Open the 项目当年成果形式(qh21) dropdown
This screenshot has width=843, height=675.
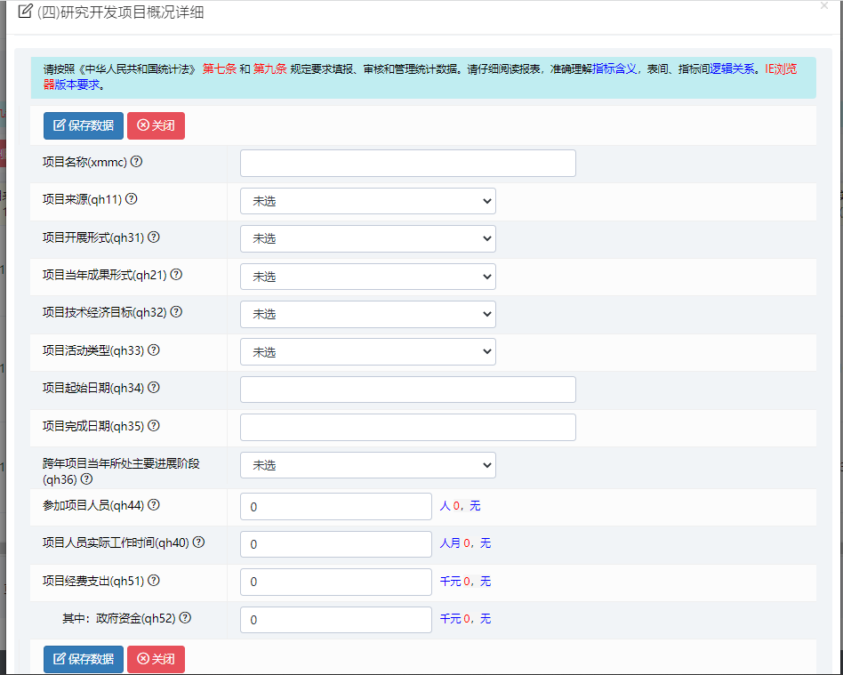point(368,277)
